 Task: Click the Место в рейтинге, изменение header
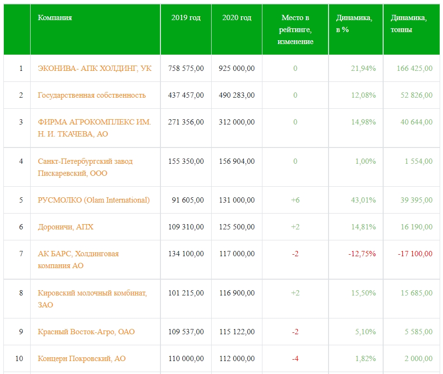point(295,29)
